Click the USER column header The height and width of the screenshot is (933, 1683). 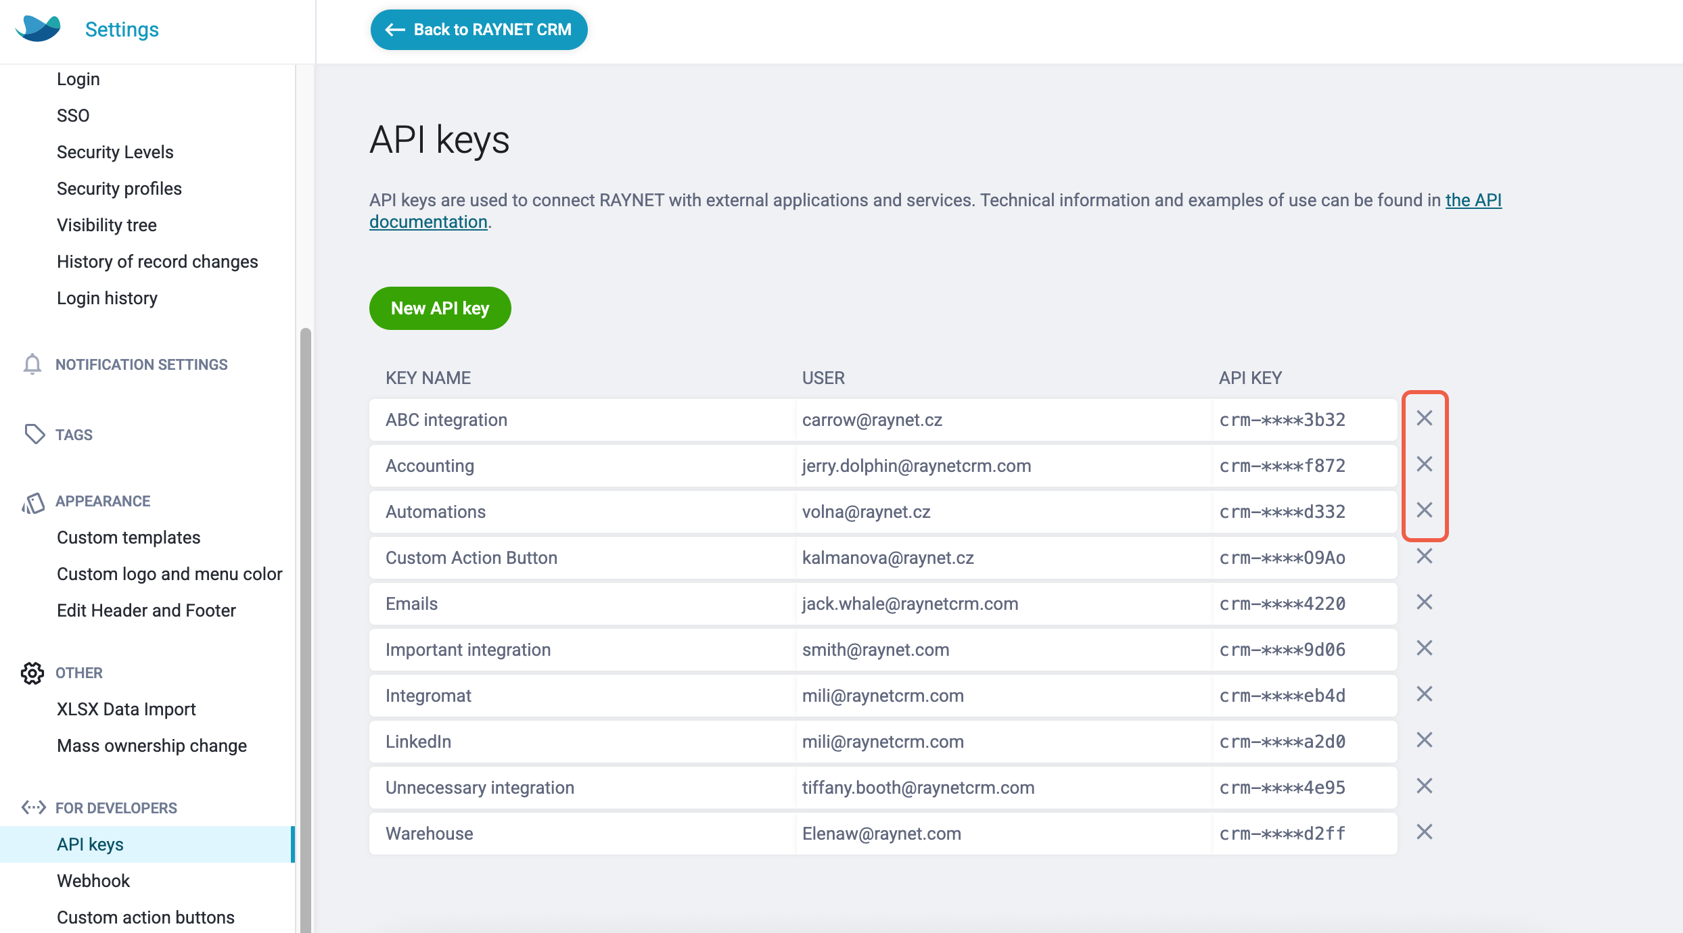(x=823, y=378)
